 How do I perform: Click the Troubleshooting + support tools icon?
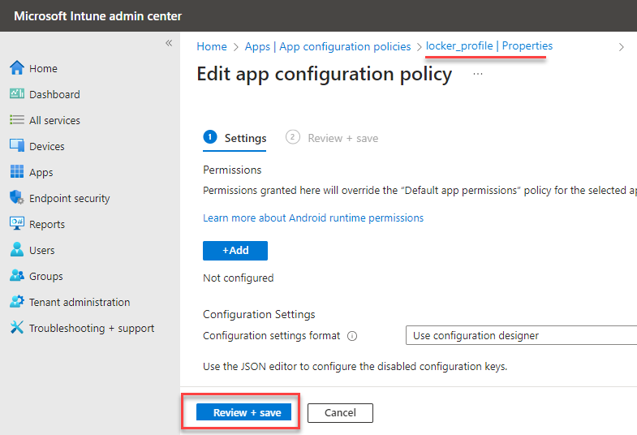click(17, 327)
